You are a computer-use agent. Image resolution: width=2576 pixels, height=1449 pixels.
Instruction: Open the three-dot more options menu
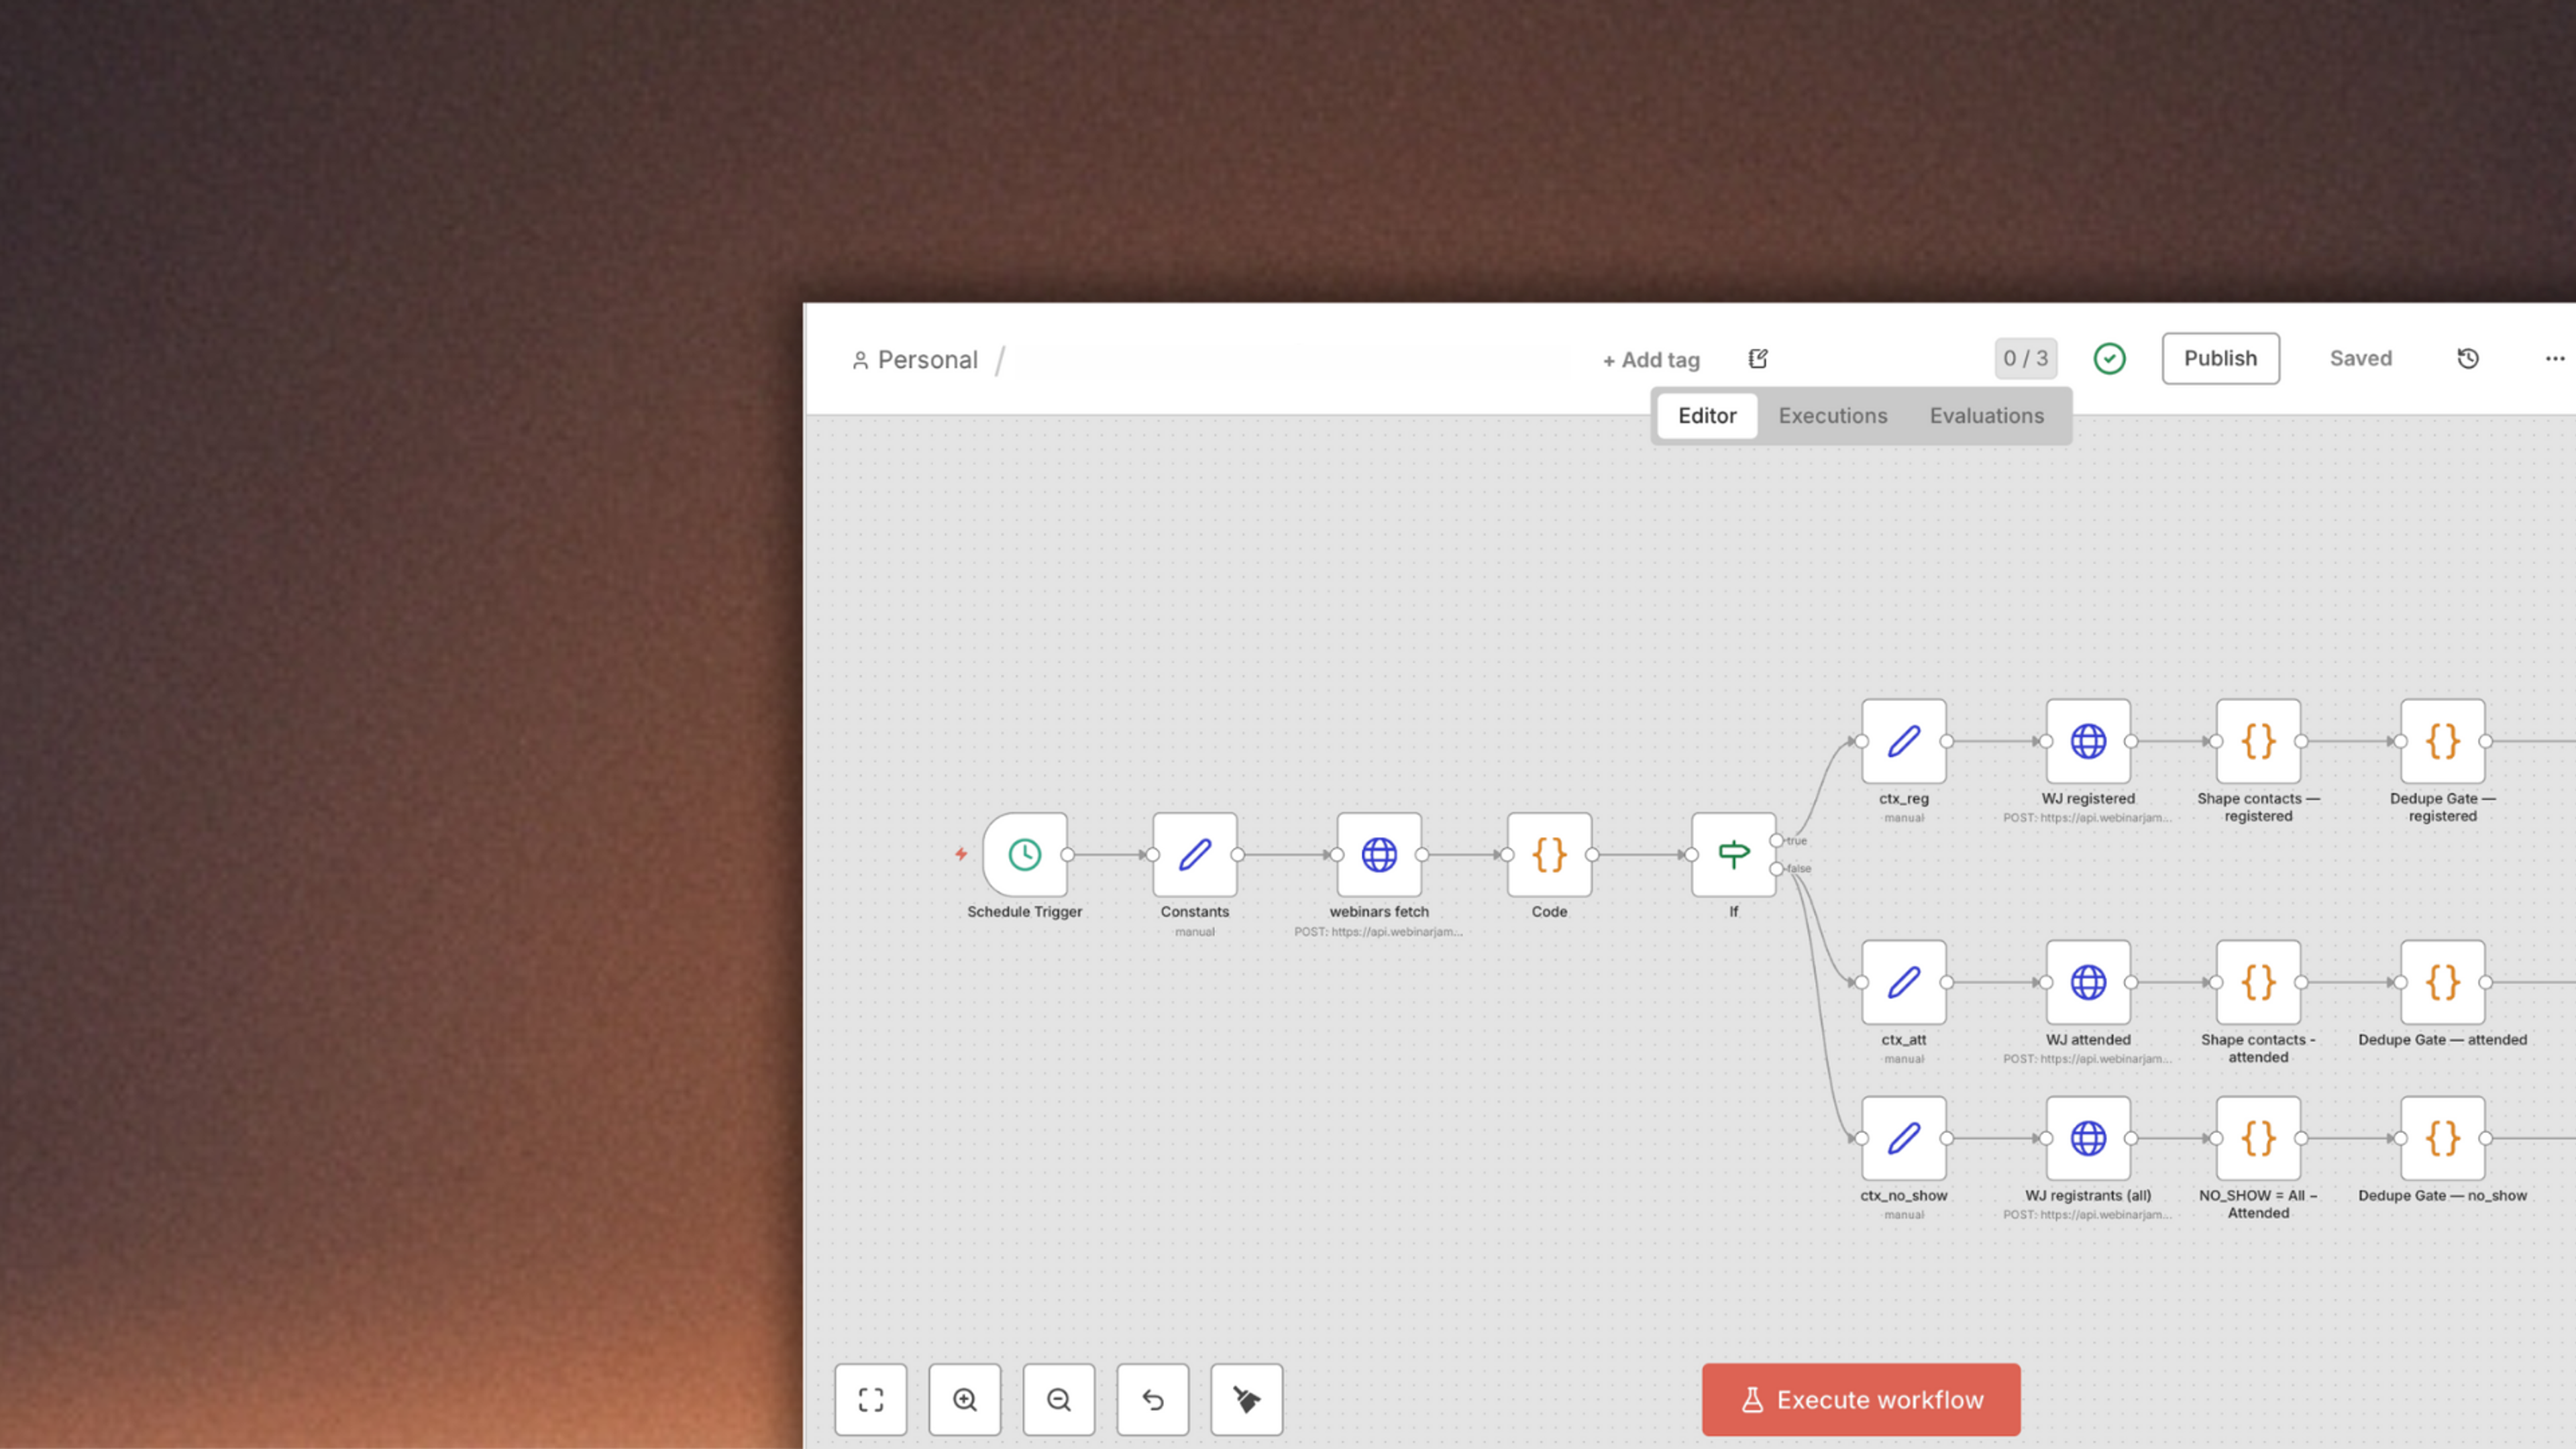point(2554,358)
